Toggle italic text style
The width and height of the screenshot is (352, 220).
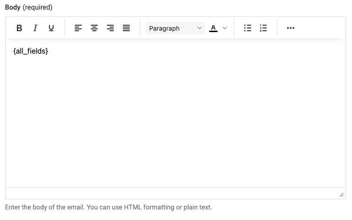tap(35, 28)
